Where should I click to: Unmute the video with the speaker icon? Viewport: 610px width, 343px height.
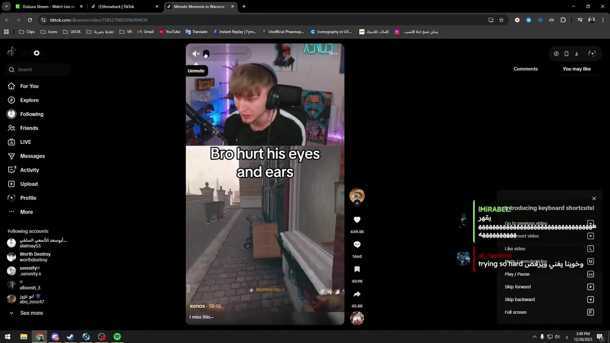(x=196, y=54)
